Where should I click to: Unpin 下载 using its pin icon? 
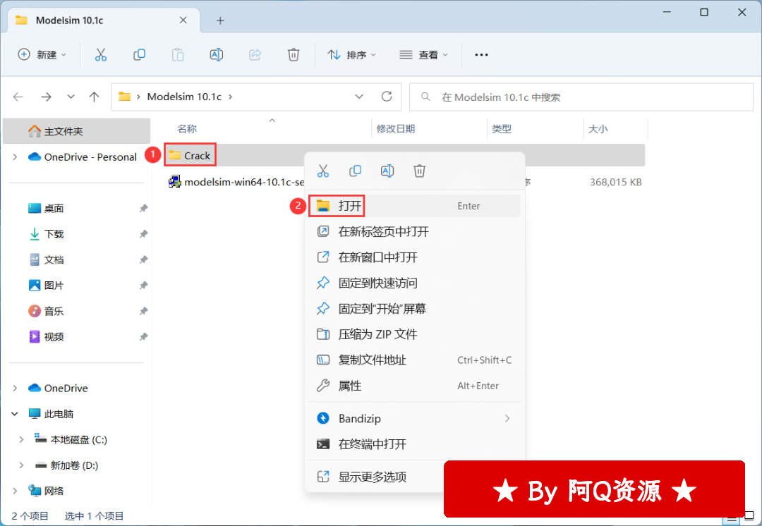[143, 234]
